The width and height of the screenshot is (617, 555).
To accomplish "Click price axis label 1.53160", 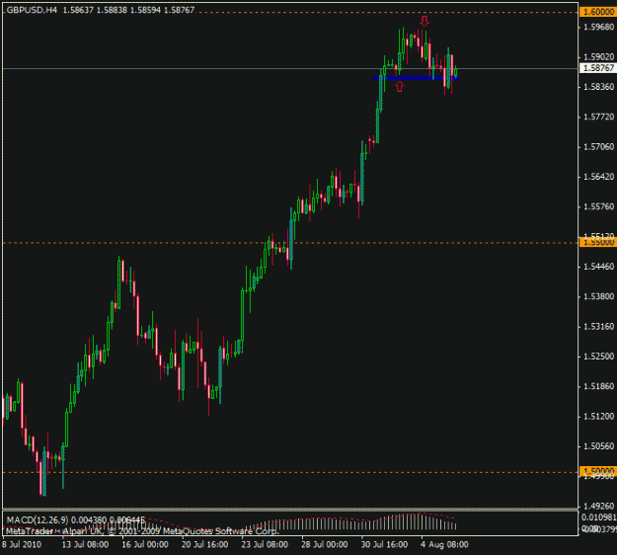I will click(x=599, y=326).
